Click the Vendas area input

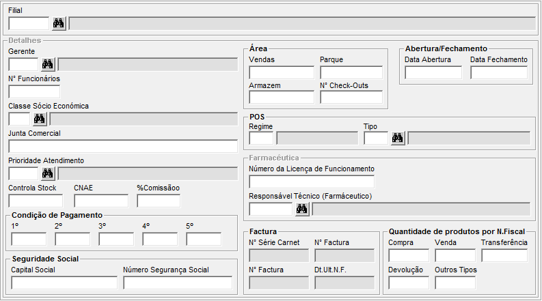281,72
